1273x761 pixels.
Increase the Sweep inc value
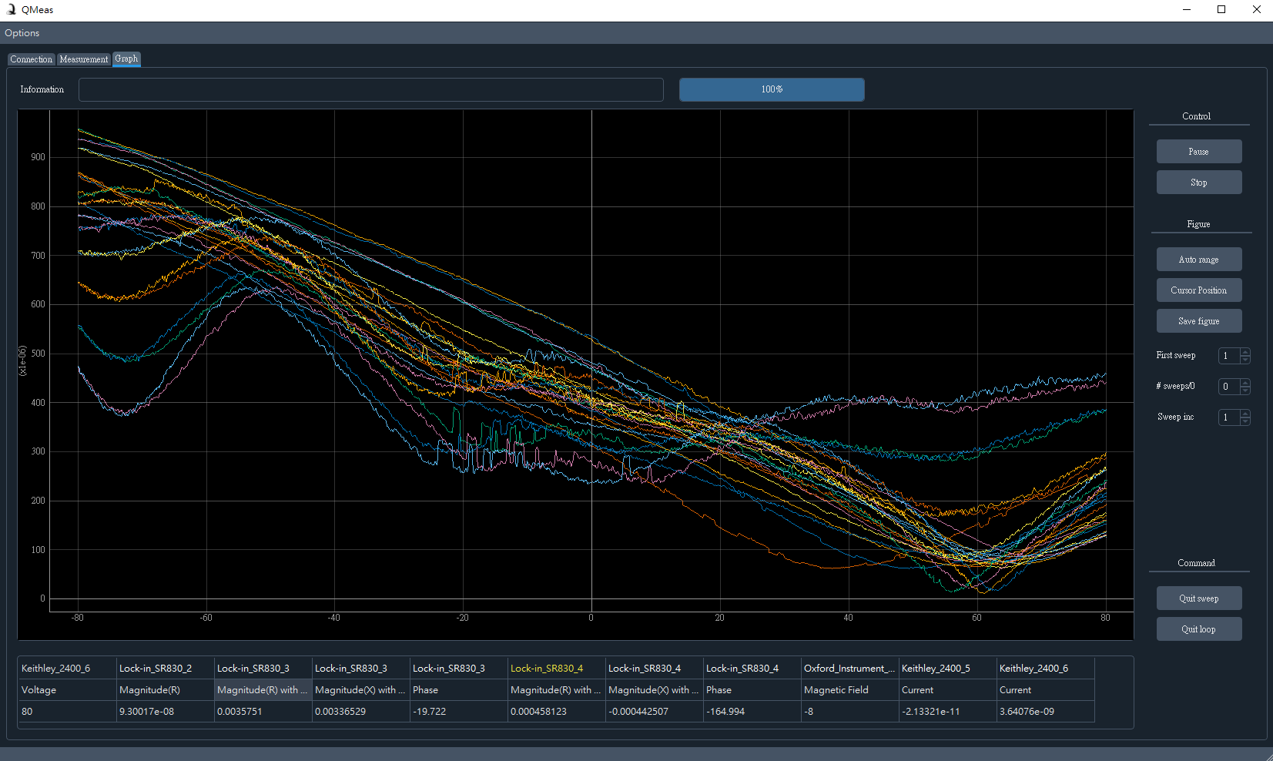click(1245, 414)
